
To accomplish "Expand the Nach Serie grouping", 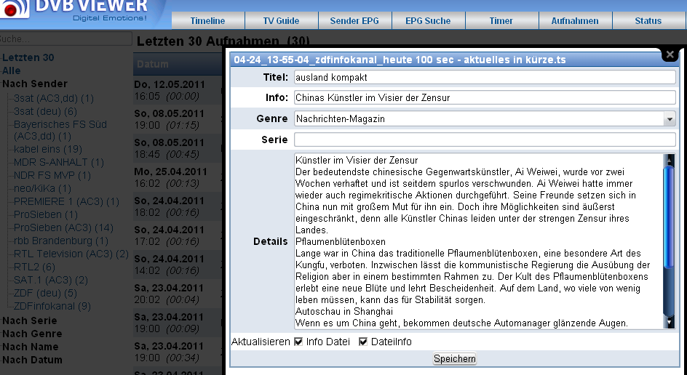I will 30,320.
